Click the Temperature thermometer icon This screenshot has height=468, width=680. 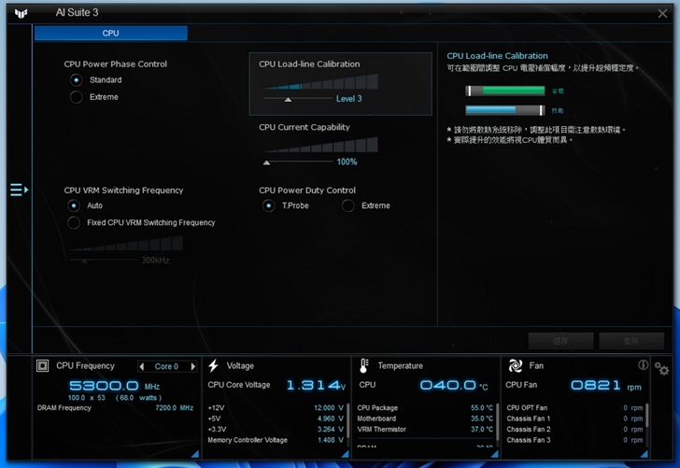364,365
